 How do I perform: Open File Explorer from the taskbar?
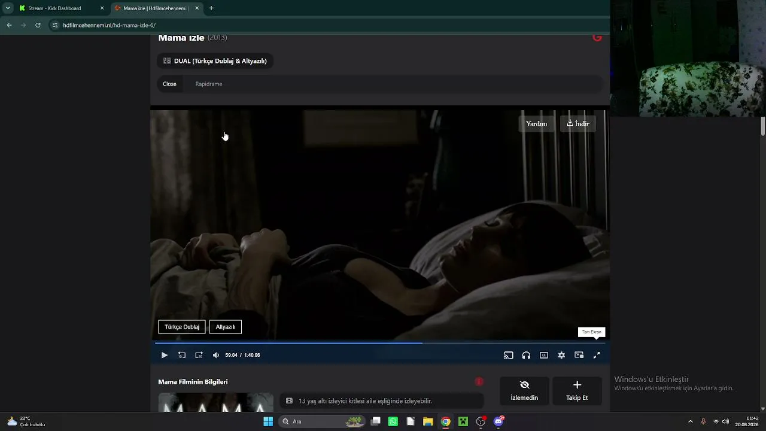tap(428, 421)
